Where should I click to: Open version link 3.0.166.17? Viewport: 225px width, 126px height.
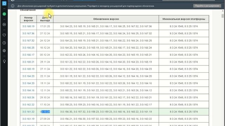(x=28, y=55)
